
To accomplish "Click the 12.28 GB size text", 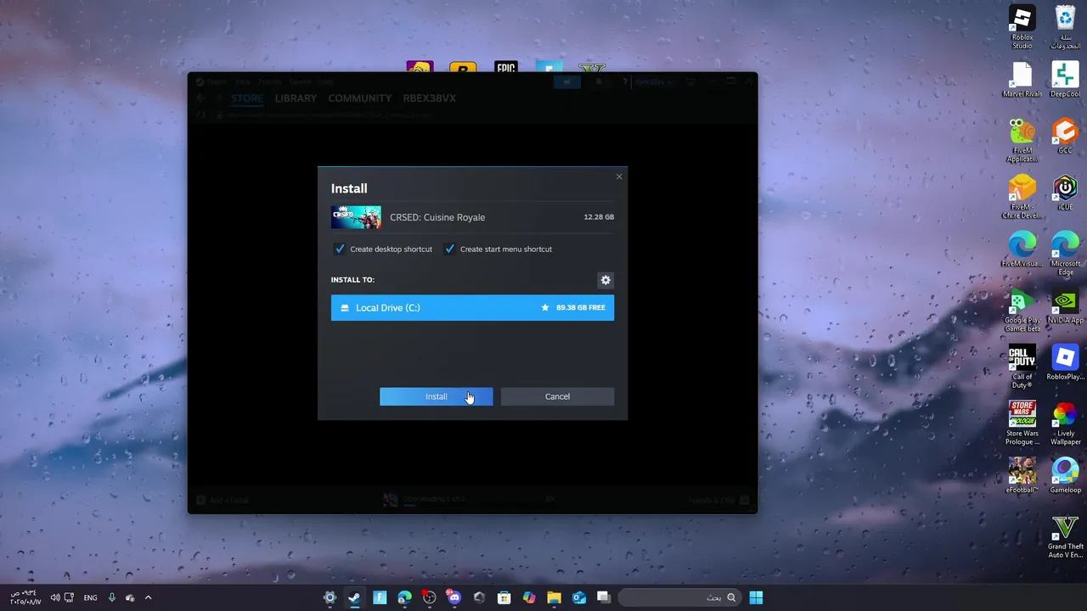I will pos(599,217).
